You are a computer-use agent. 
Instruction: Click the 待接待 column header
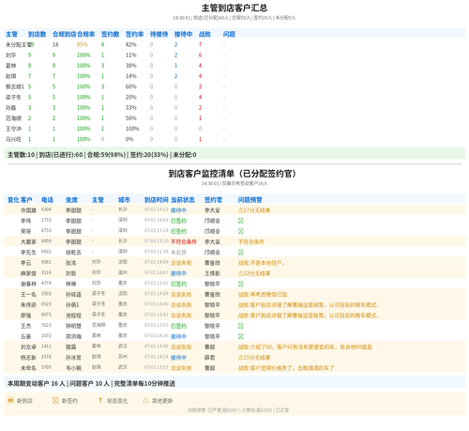[159, 34]
